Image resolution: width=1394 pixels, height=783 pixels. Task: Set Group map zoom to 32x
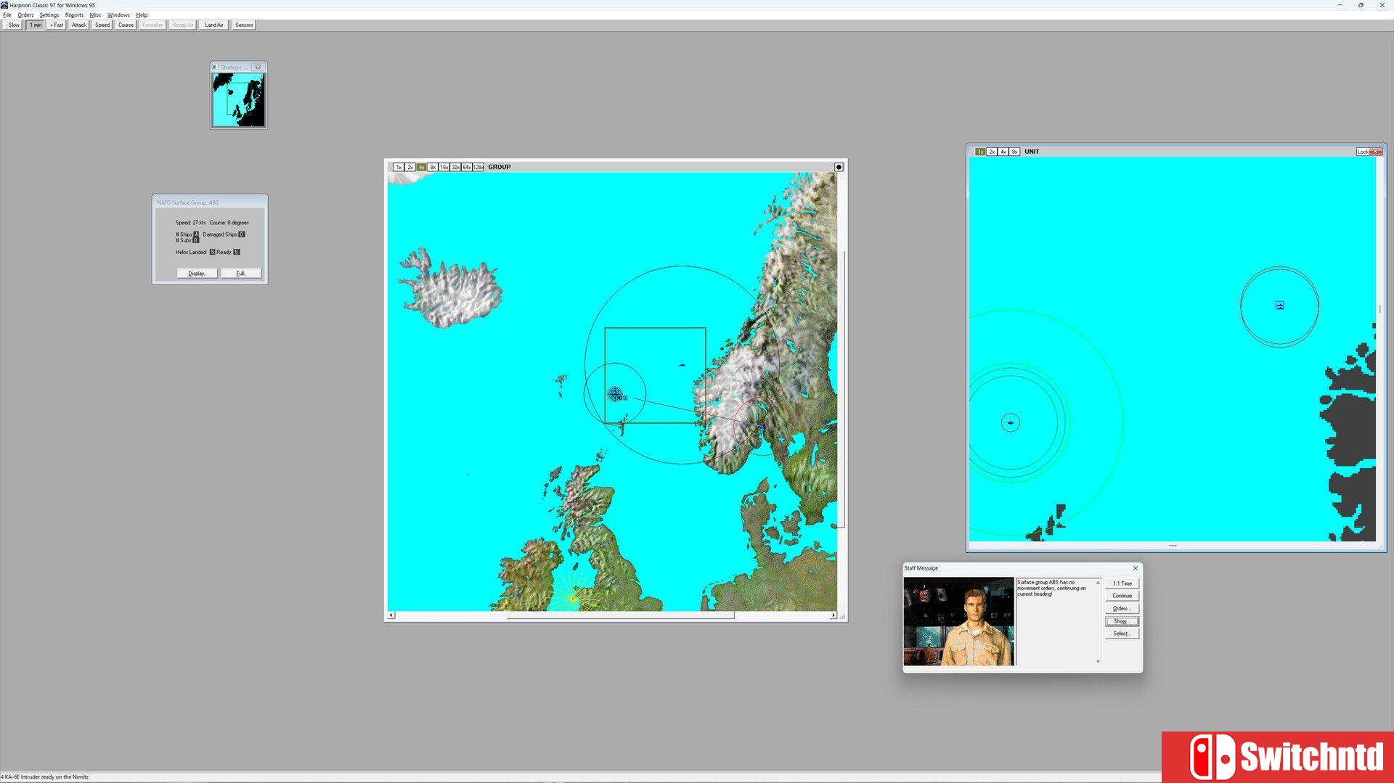point(455,167)
